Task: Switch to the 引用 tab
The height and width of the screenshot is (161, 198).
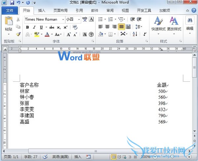Action: pyautogui.click(x=79, y=11)
